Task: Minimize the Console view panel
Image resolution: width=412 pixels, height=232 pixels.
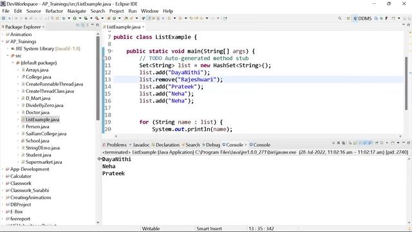Action: click(404, 143)
